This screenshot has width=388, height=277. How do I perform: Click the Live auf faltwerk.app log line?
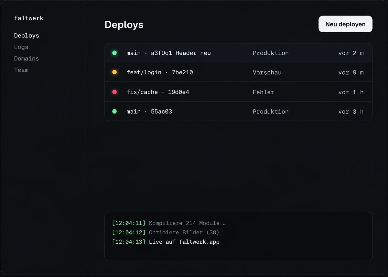pos(166,242)
